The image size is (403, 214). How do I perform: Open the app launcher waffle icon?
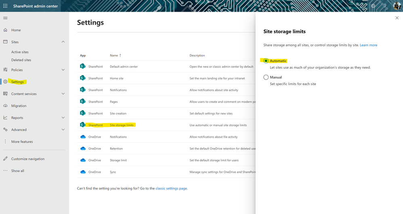(x=5, y=6)
